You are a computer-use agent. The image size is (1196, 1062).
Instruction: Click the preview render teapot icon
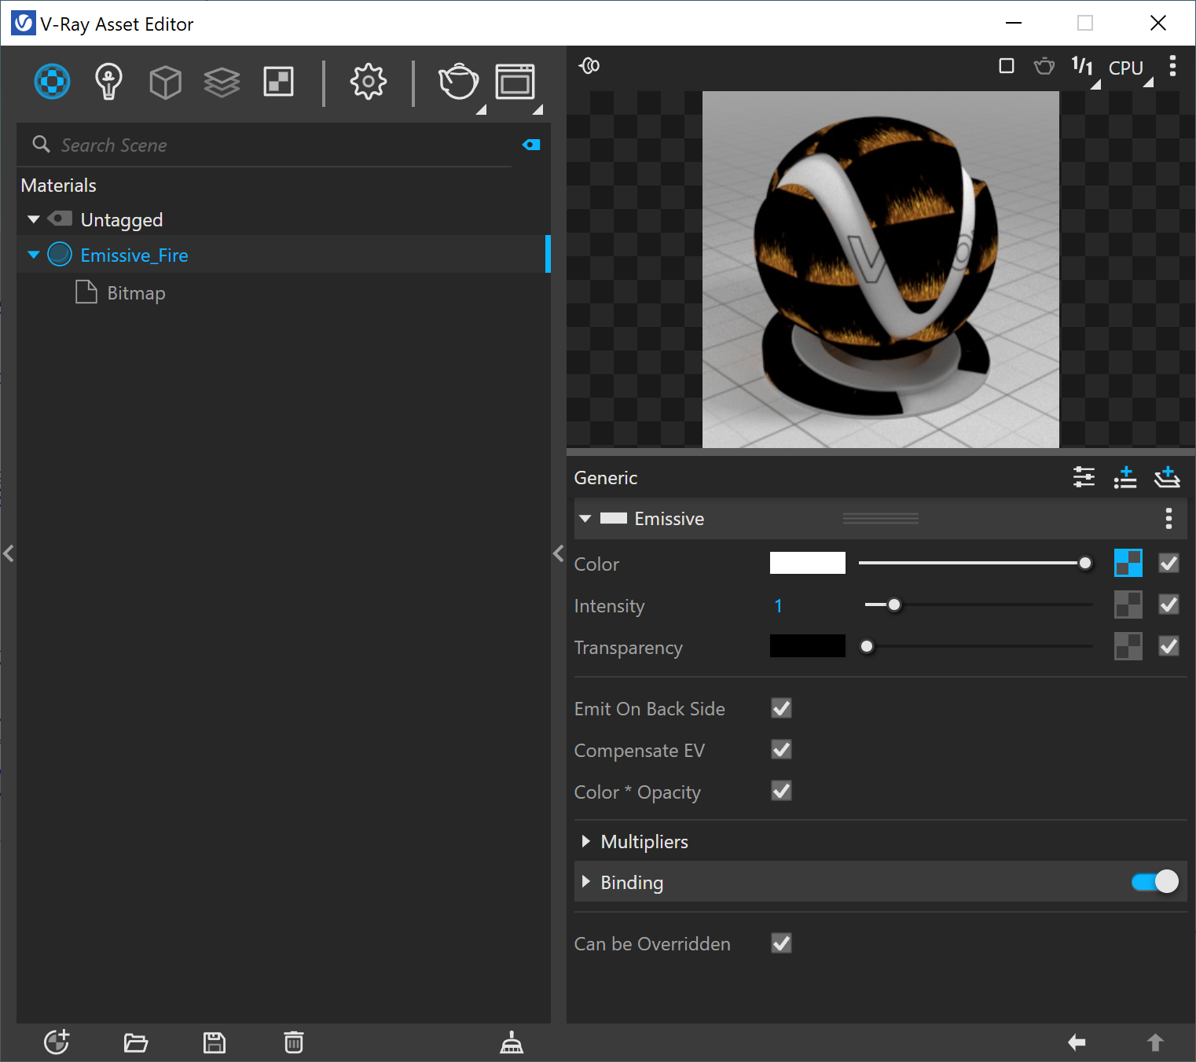pyautogui.click(x=1044, y=66)
